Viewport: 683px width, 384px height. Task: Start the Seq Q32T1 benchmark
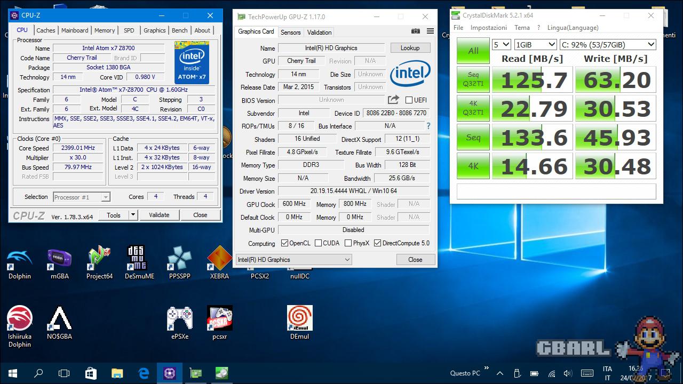[473, 79]
